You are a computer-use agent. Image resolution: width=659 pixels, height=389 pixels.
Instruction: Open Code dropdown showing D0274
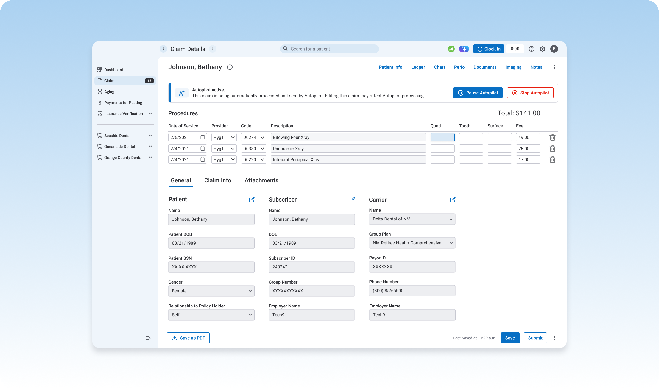tap(254, 137)
